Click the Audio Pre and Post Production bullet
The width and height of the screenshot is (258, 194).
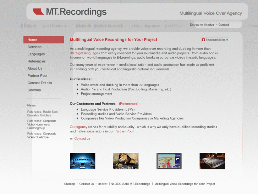(126, 89)
